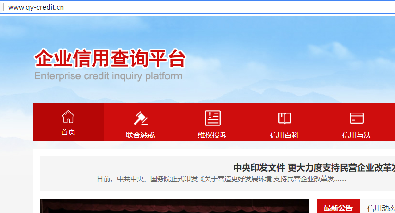Click the complaint form icon above 维权投诉
Image resolution: width=395 pixels, height=213 pixels.
(x=212, y=118)
